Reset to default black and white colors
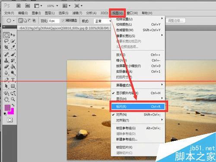The width and height of the screenshot is (216, 162). [x=5, y=114]
